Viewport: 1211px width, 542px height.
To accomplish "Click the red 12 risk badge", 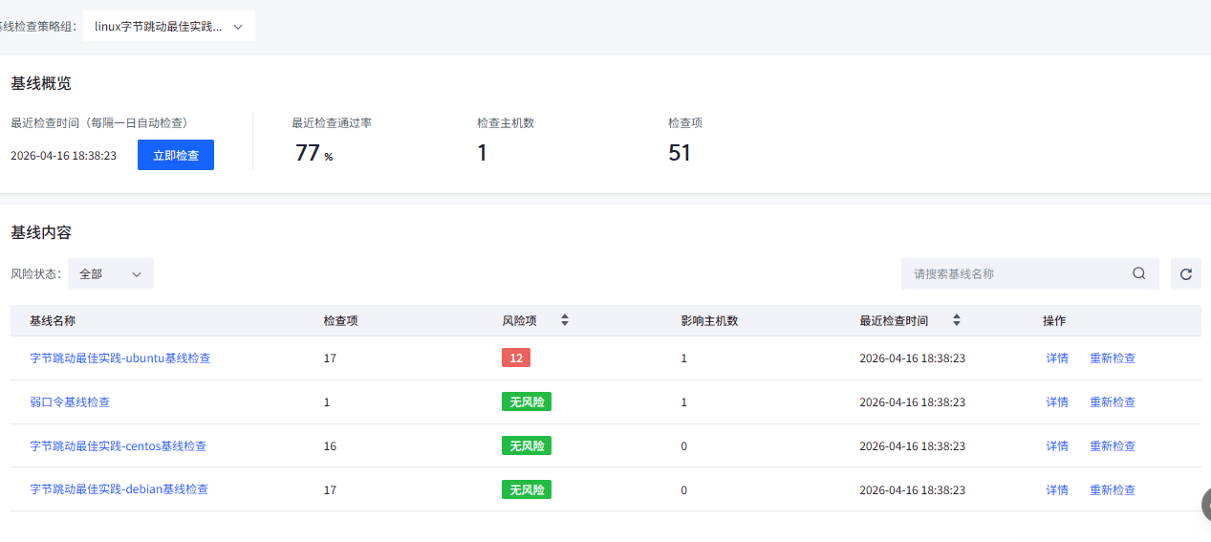I will tap(516, 358).
